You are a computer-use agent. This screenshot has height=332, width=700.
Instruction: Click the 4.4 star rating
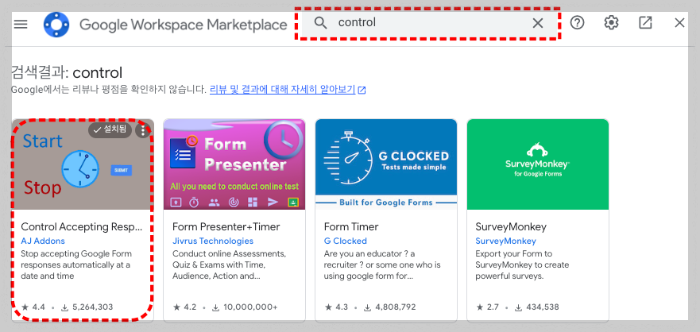33,307
